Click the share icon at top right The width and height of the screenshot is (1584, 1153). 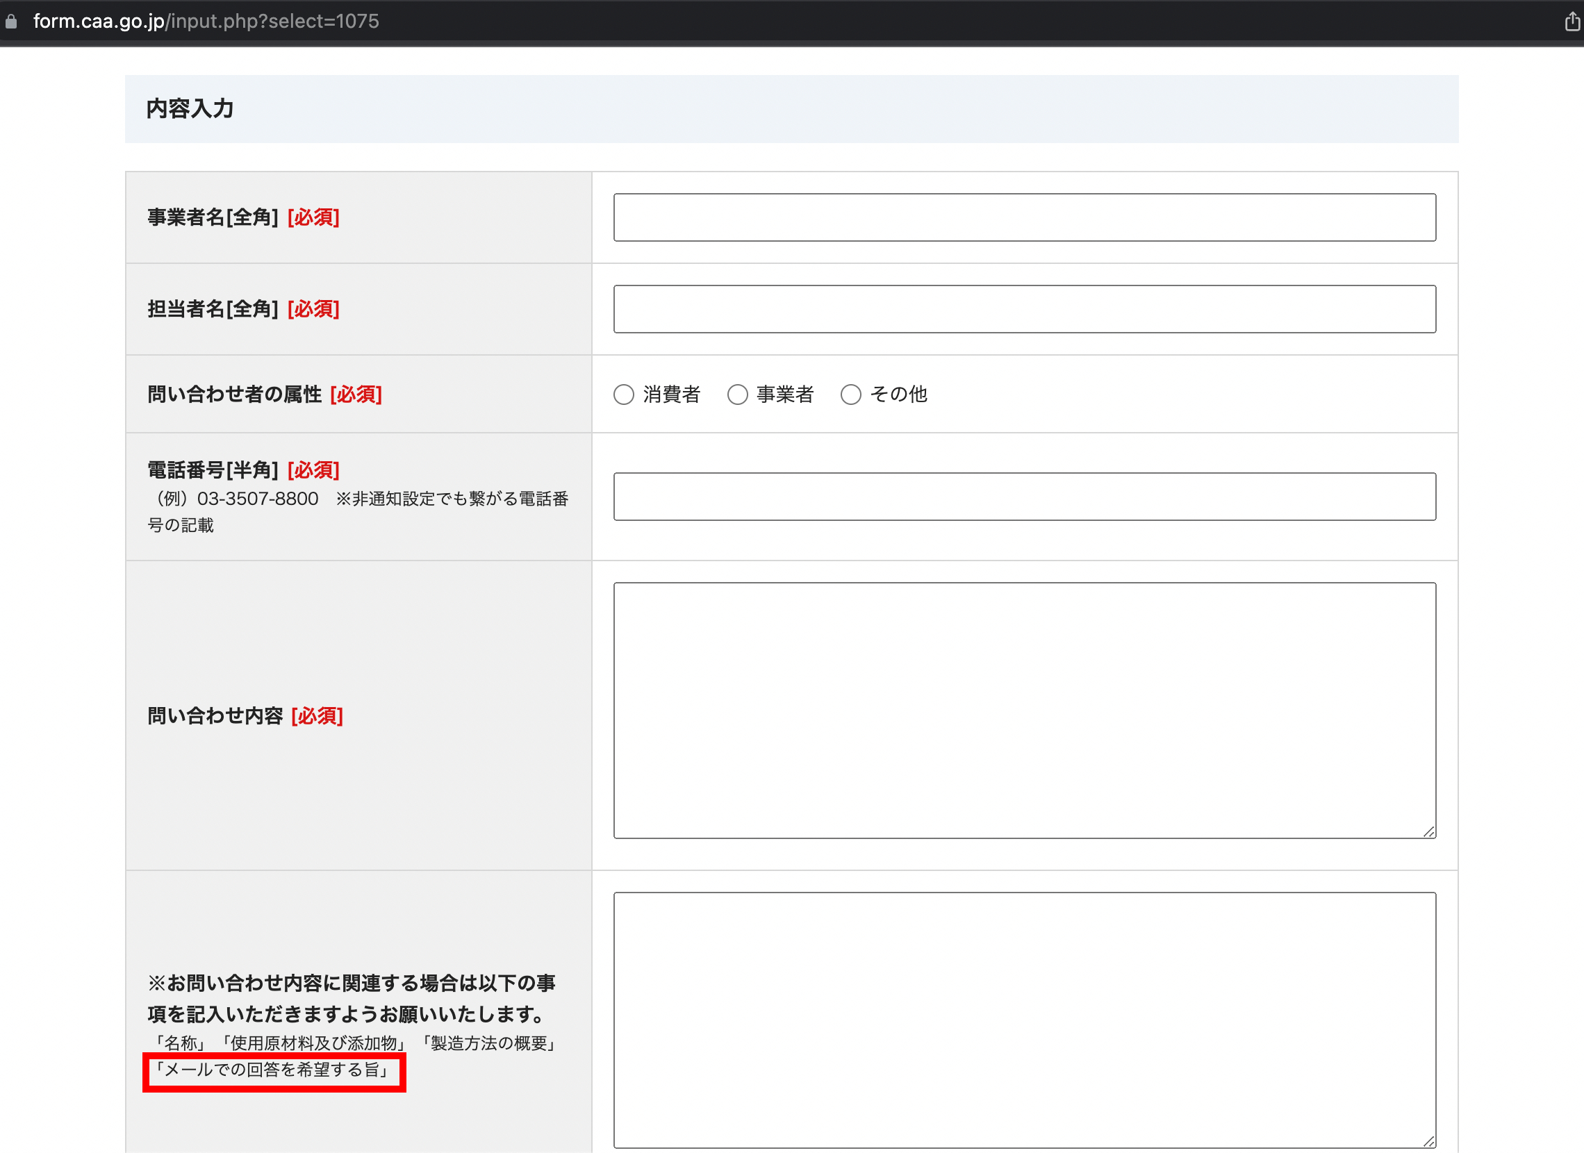click(x=1571, y=22)
